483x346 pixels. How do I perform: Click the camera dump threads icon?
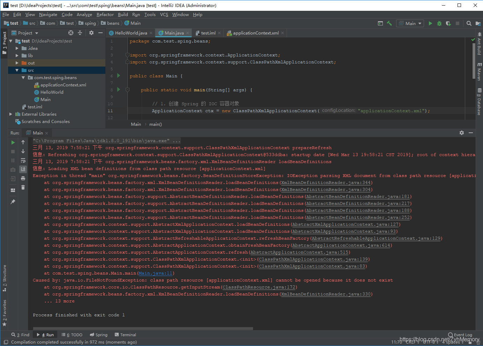click(13, 170)
